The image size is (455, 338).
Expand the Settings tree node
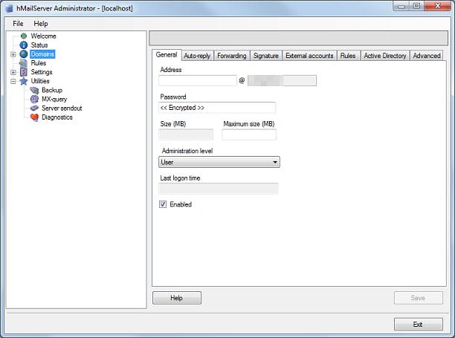pyautogui.click(x=13, y=72)
